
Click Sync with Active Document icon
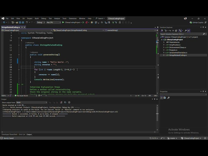170,31
